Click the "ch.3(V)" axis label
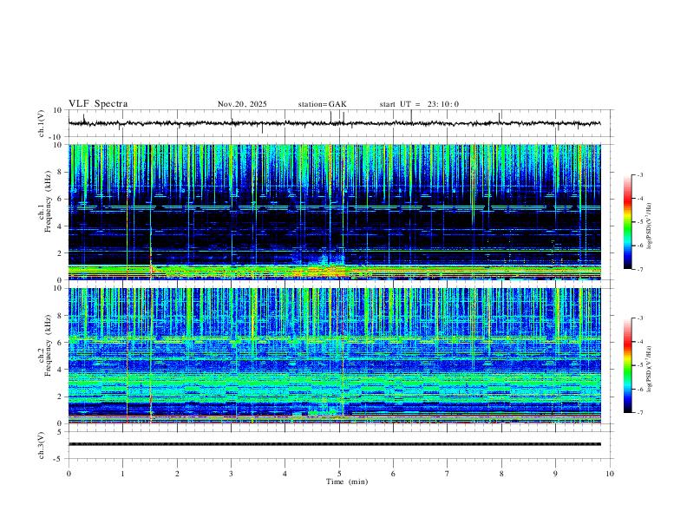 [42, 445]
